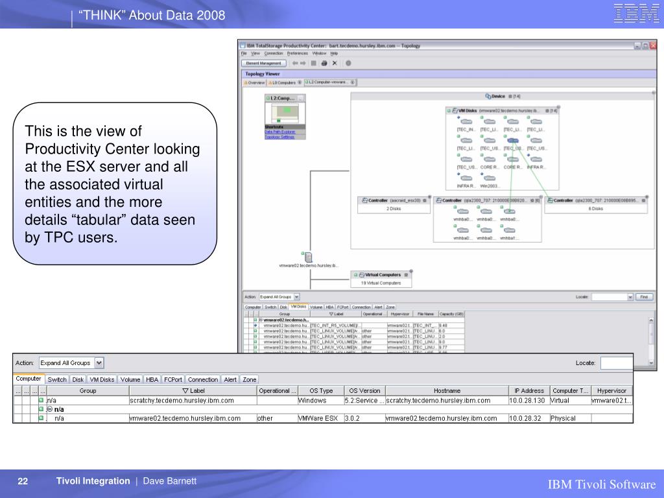Image resolution: width=664 pixels, height=498 pixels.
Task: Select the vmhbaf disk icon in Controller group
Action: tap(510, 230)
